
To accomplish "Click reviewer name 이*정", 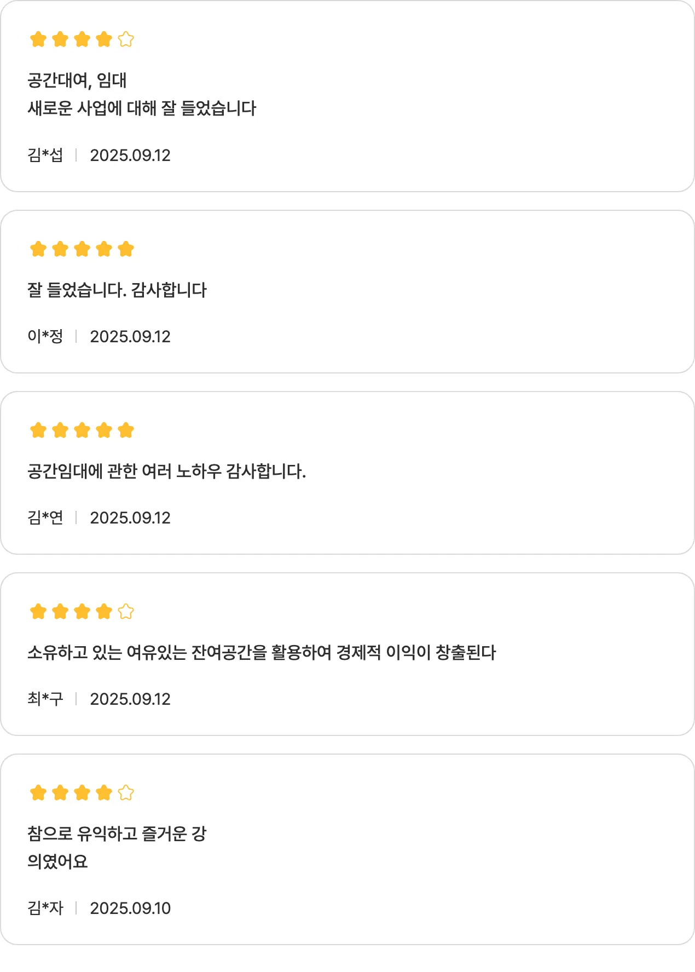I will tap(45, 337).
